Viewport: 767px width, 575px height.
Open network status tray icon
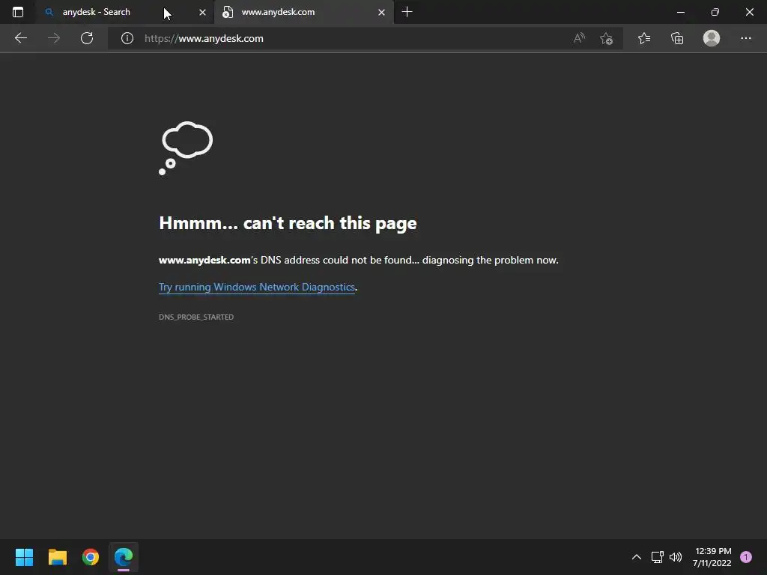pyautogui.click(x=658, y=557)
